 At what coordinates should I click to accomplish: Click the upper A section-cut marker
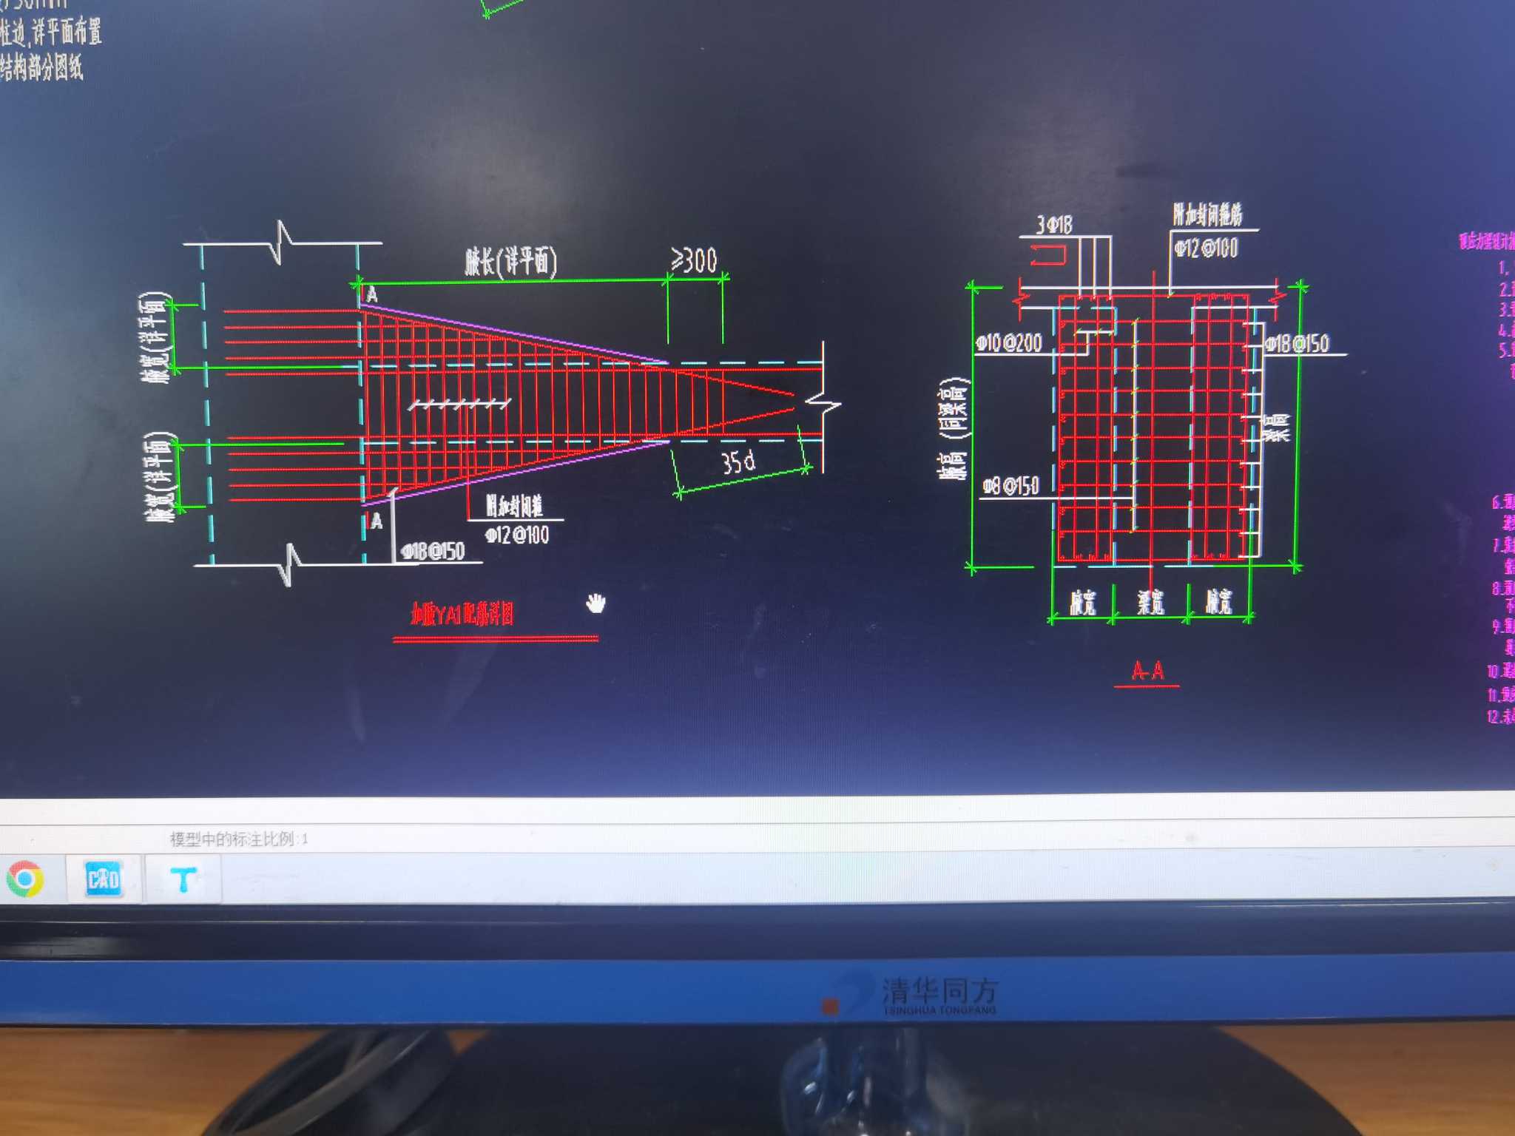(x=372, y=295)
